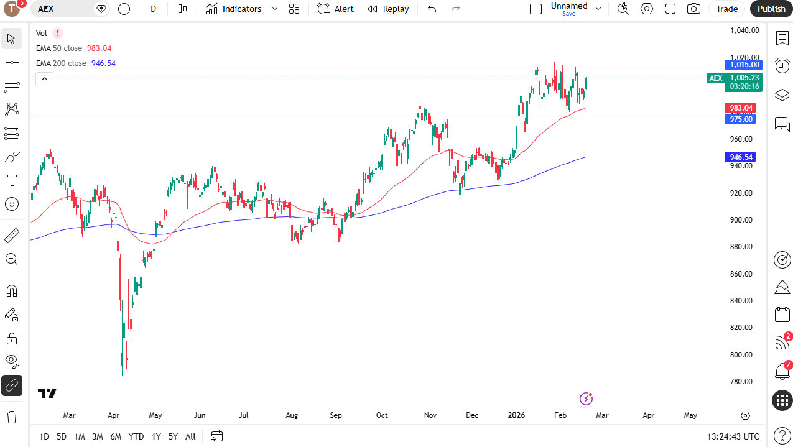Open the pine scripts mountain icon panel
Image resolution: width=793 pixels, height=447 pixels.
(x=782, y=287)
